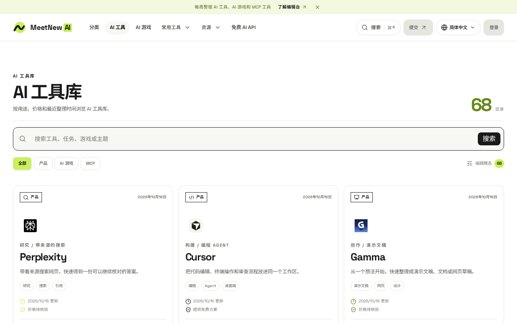
Task: Click the 研究 tag on the Perplexity card
Action: pyautogui.click(x=27, y=286)
